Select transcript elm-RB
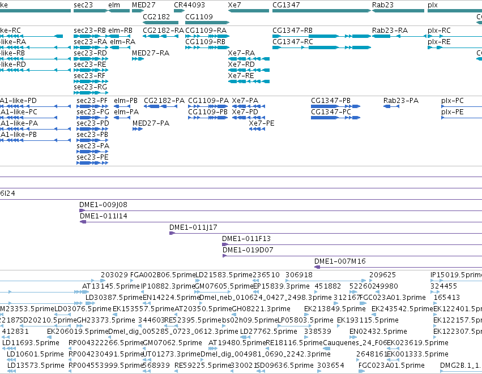This screenshot has width=482, height=374. coord(120,36)
